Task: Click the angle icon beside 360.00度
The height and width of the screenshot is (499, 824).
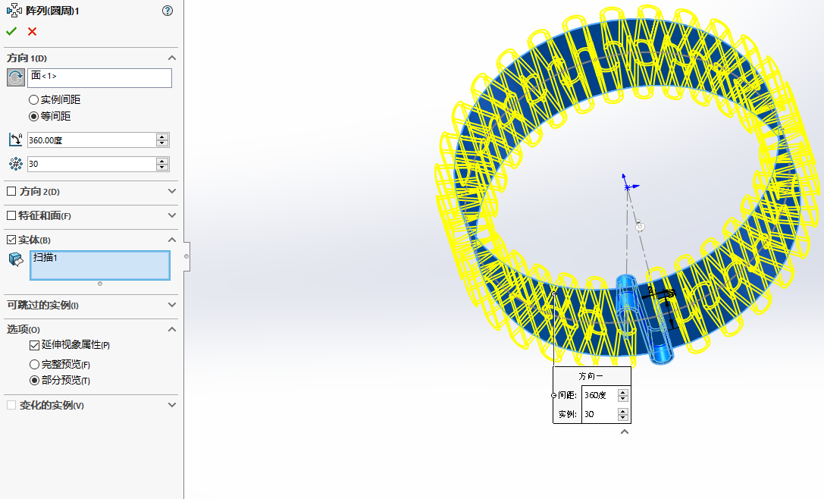Action: point(16,140)
